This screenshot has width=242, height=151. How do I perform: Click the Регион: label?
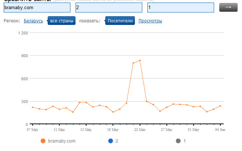point(12,21)
